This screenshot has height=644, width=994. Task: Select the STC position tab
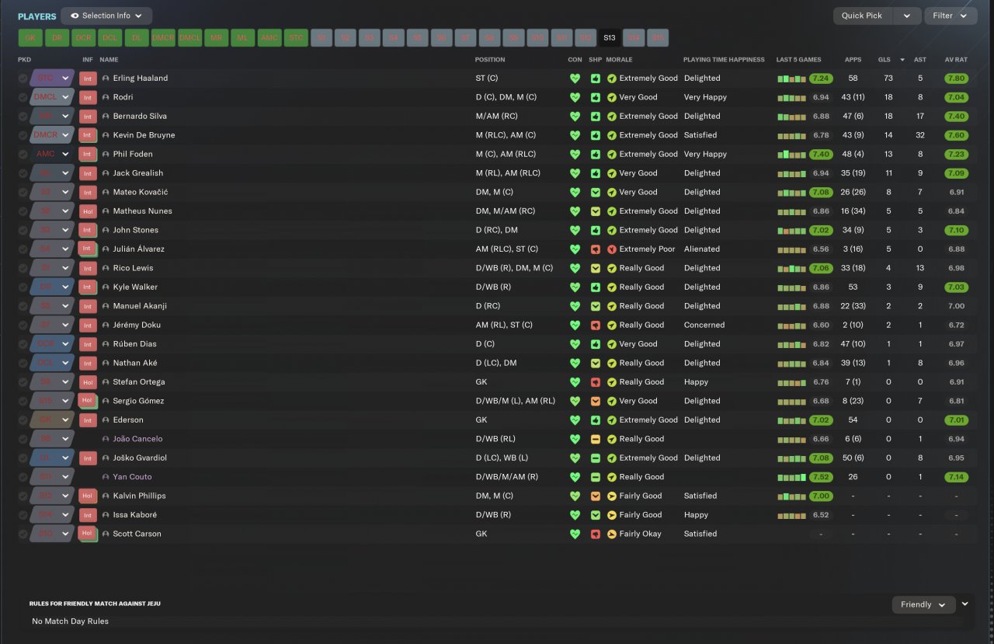point(296,37)
